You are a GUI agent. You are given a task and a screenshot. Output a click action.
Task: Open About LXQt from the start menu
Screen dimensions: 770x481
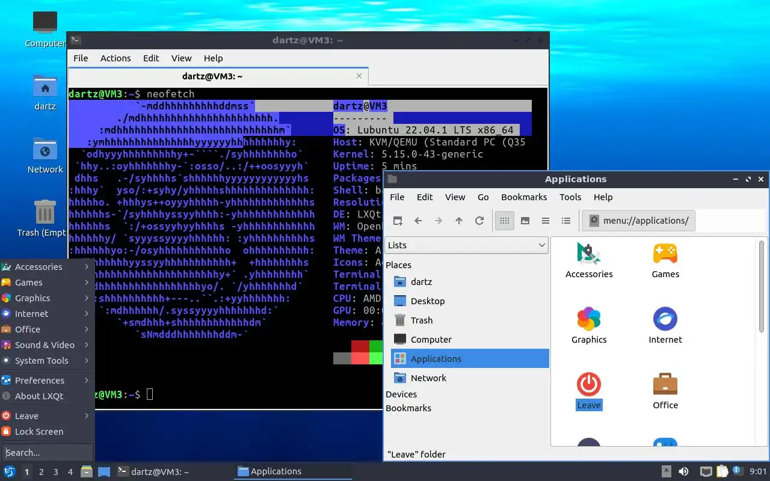coord(47,396)
